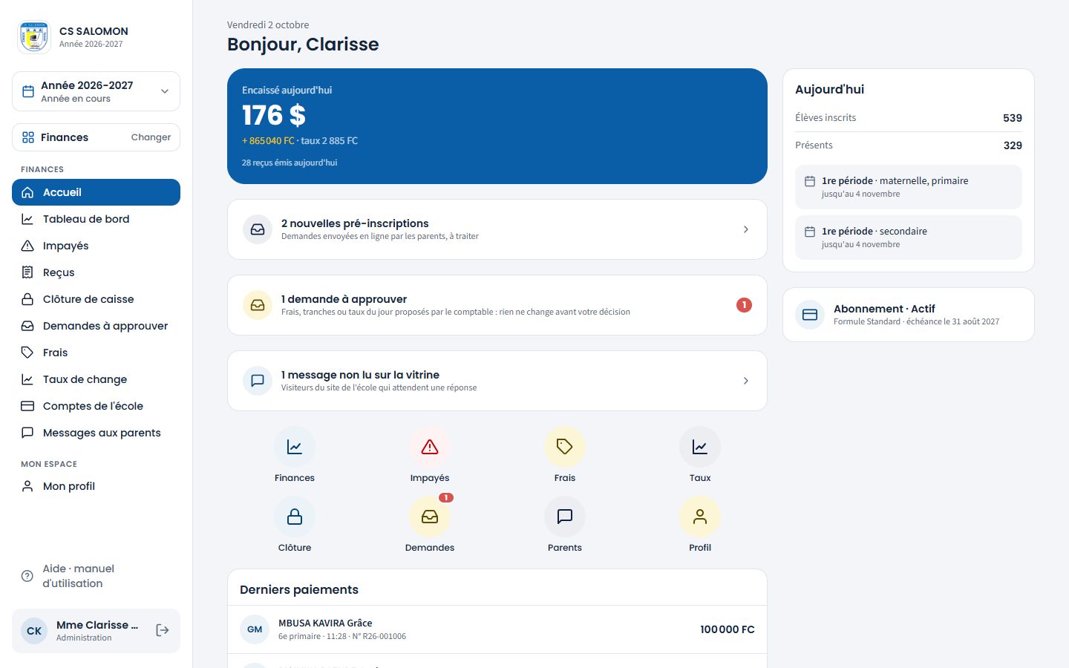The height and width of the screenshot is (668, 1069).
Task: Click the red badge on demande à approuver
Action: click(744, 305)
